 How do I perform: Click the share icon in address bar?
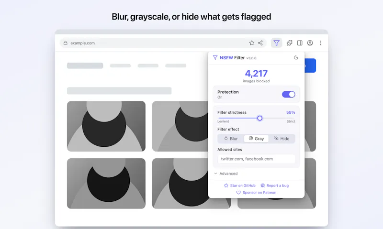(x=260, y=43)
